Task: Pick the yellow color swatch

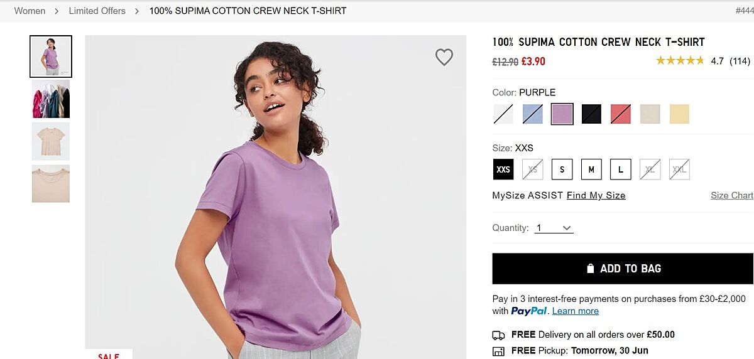Action: 679,114
